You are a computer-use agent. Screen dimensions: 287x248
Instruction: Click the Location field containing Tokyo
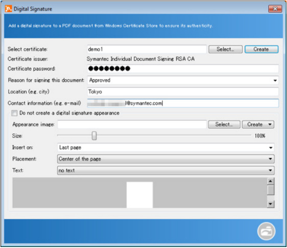coord(183,92)
